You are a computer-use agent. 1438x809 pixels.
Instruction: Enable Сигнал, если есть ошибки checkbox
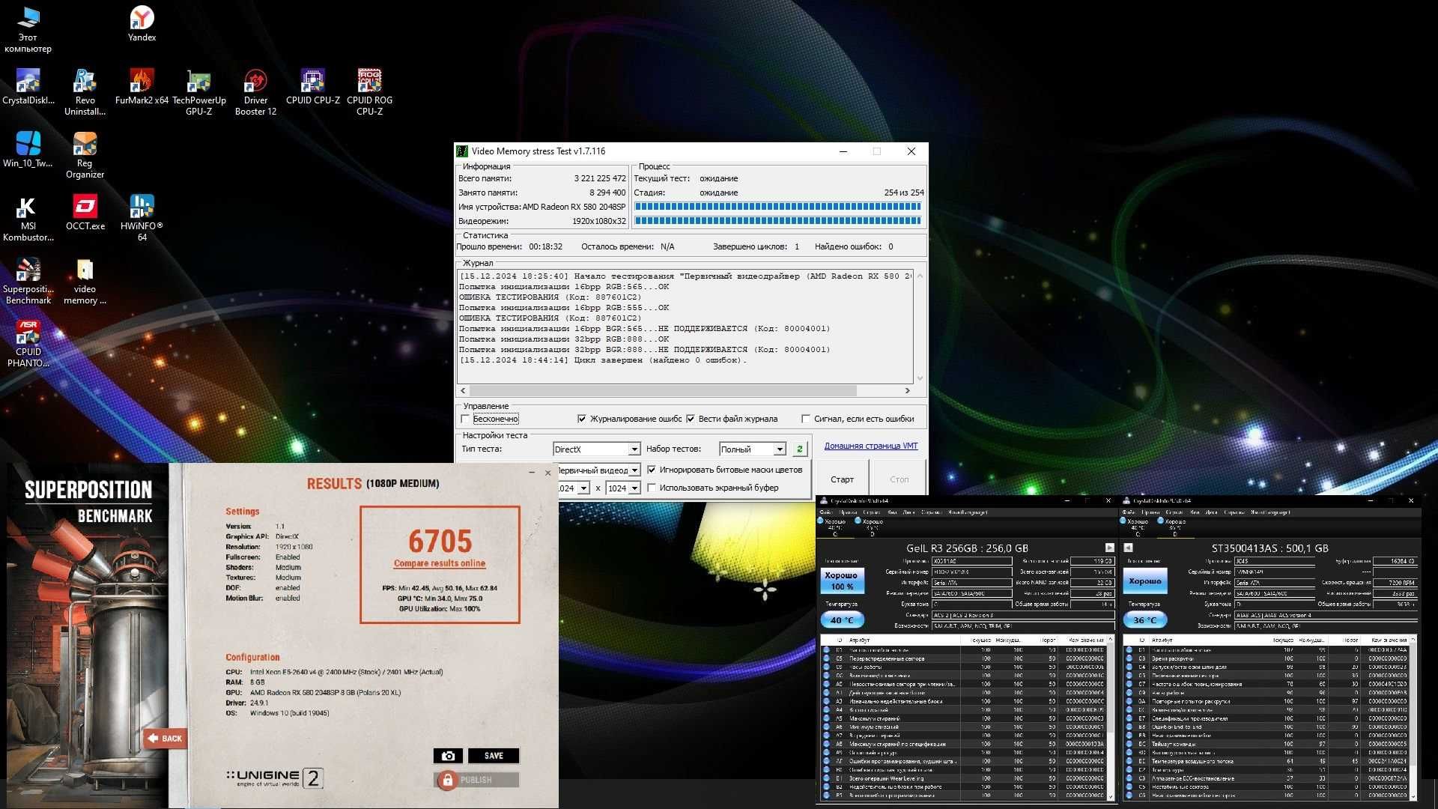[x=806, y=419]
